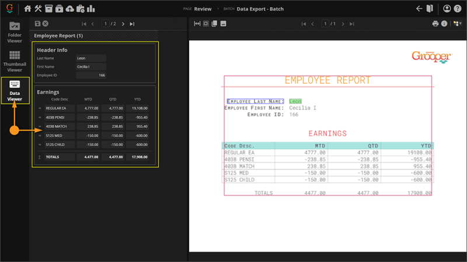The height and width of the screenshot is (262, 467).
Task: Switch to the Folder Viewer tab
Action: click(15, 33)
